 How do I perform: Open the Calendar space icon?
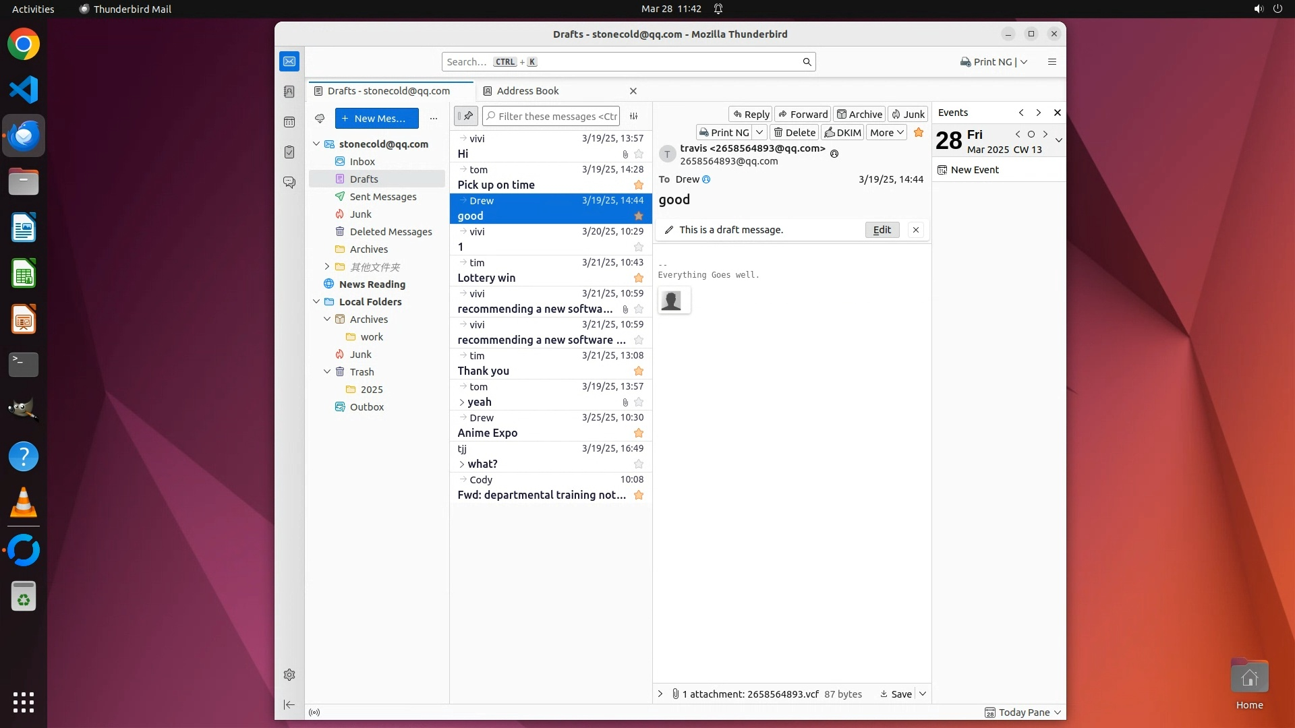tap(289, 122)
